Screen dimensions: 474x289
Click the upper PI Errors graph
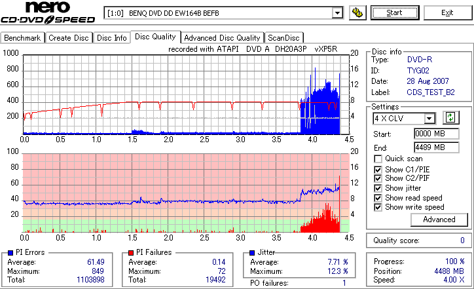[x=186, y=94]
